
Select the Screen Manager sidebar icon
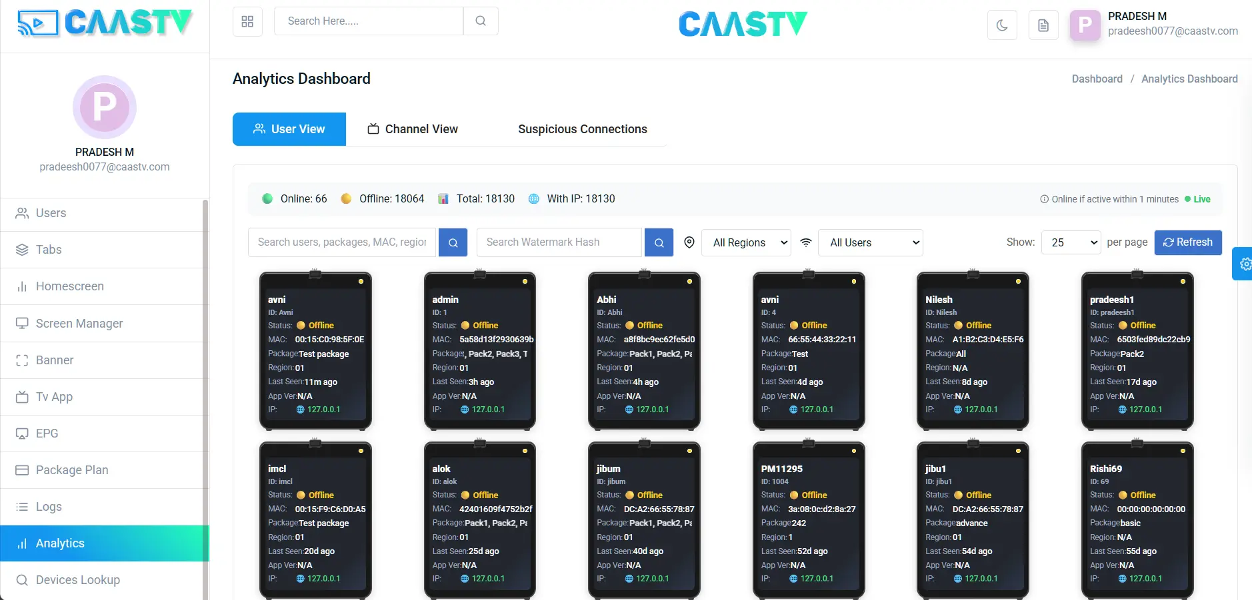pos(22,323)
